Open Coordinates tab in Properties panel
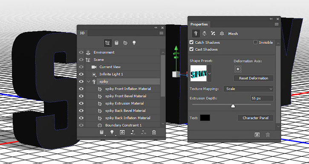Screen dimensions: 309x164 222,34
